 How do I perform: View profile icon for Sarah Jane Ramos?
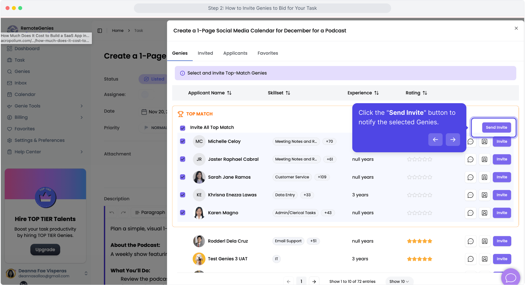click(484, 177)
